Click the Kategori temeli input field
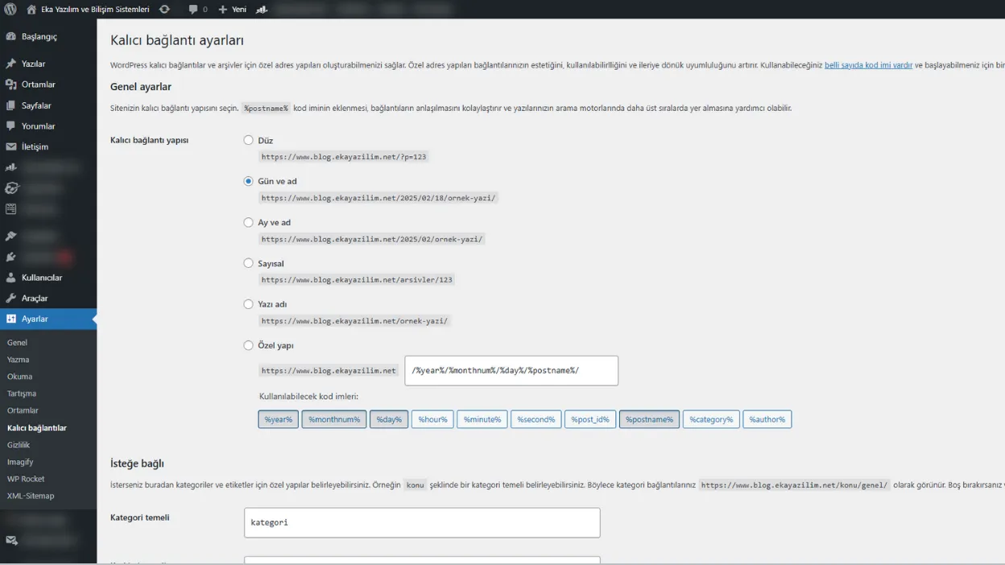The width and height of the screenshot is (1005, 565). coord(422,522)
